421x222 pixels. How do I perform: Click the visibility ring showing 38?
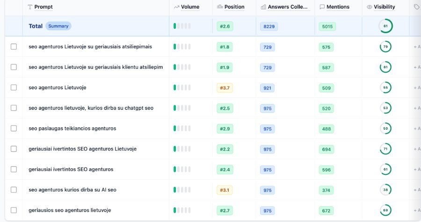[x=385, y=190]
